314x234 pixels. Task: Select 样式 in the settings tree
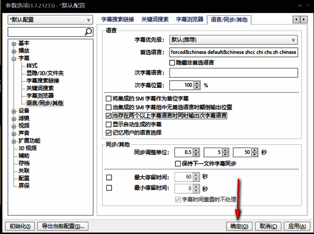point(32,66)
